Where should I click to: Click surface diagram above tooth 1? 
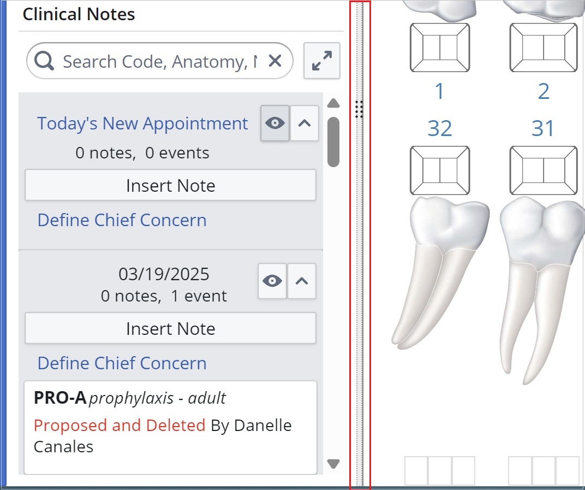click(x=440, y=48)
